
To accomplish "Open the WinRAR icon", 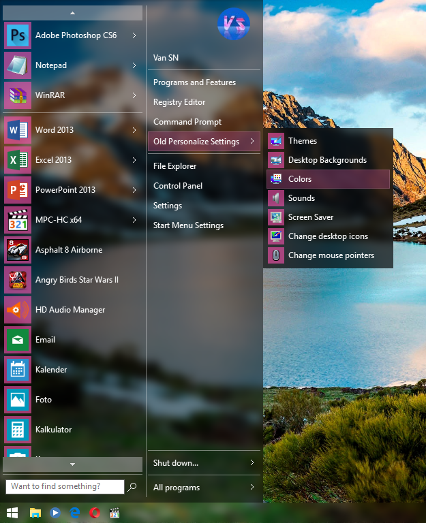I will [x=18, y=95].
